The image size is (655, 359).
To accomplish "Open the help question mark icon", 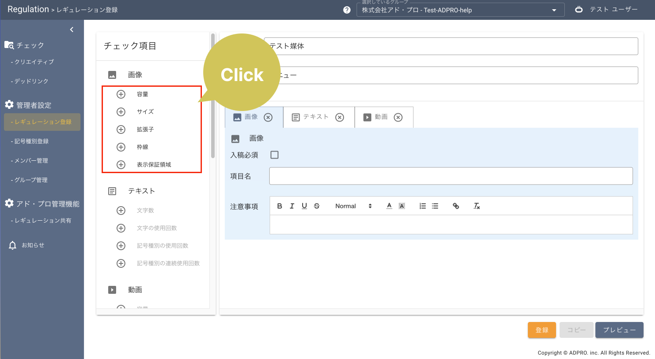I will [347, 10].
